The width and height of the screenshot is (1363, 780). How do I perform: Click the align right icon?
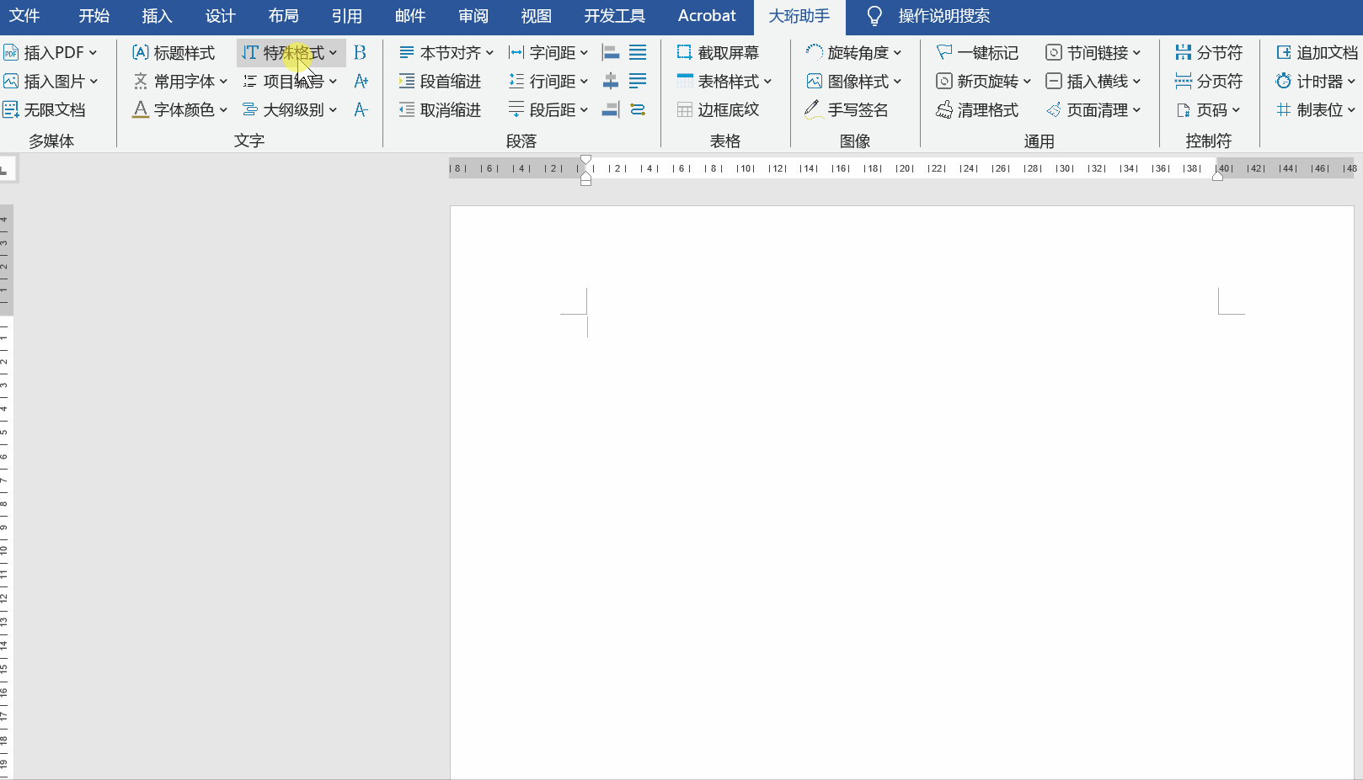pos(611,110)
